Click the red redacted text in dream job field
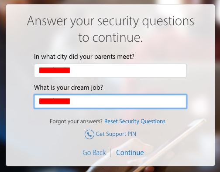Screen dimensions: 220x172 point(55,101)
